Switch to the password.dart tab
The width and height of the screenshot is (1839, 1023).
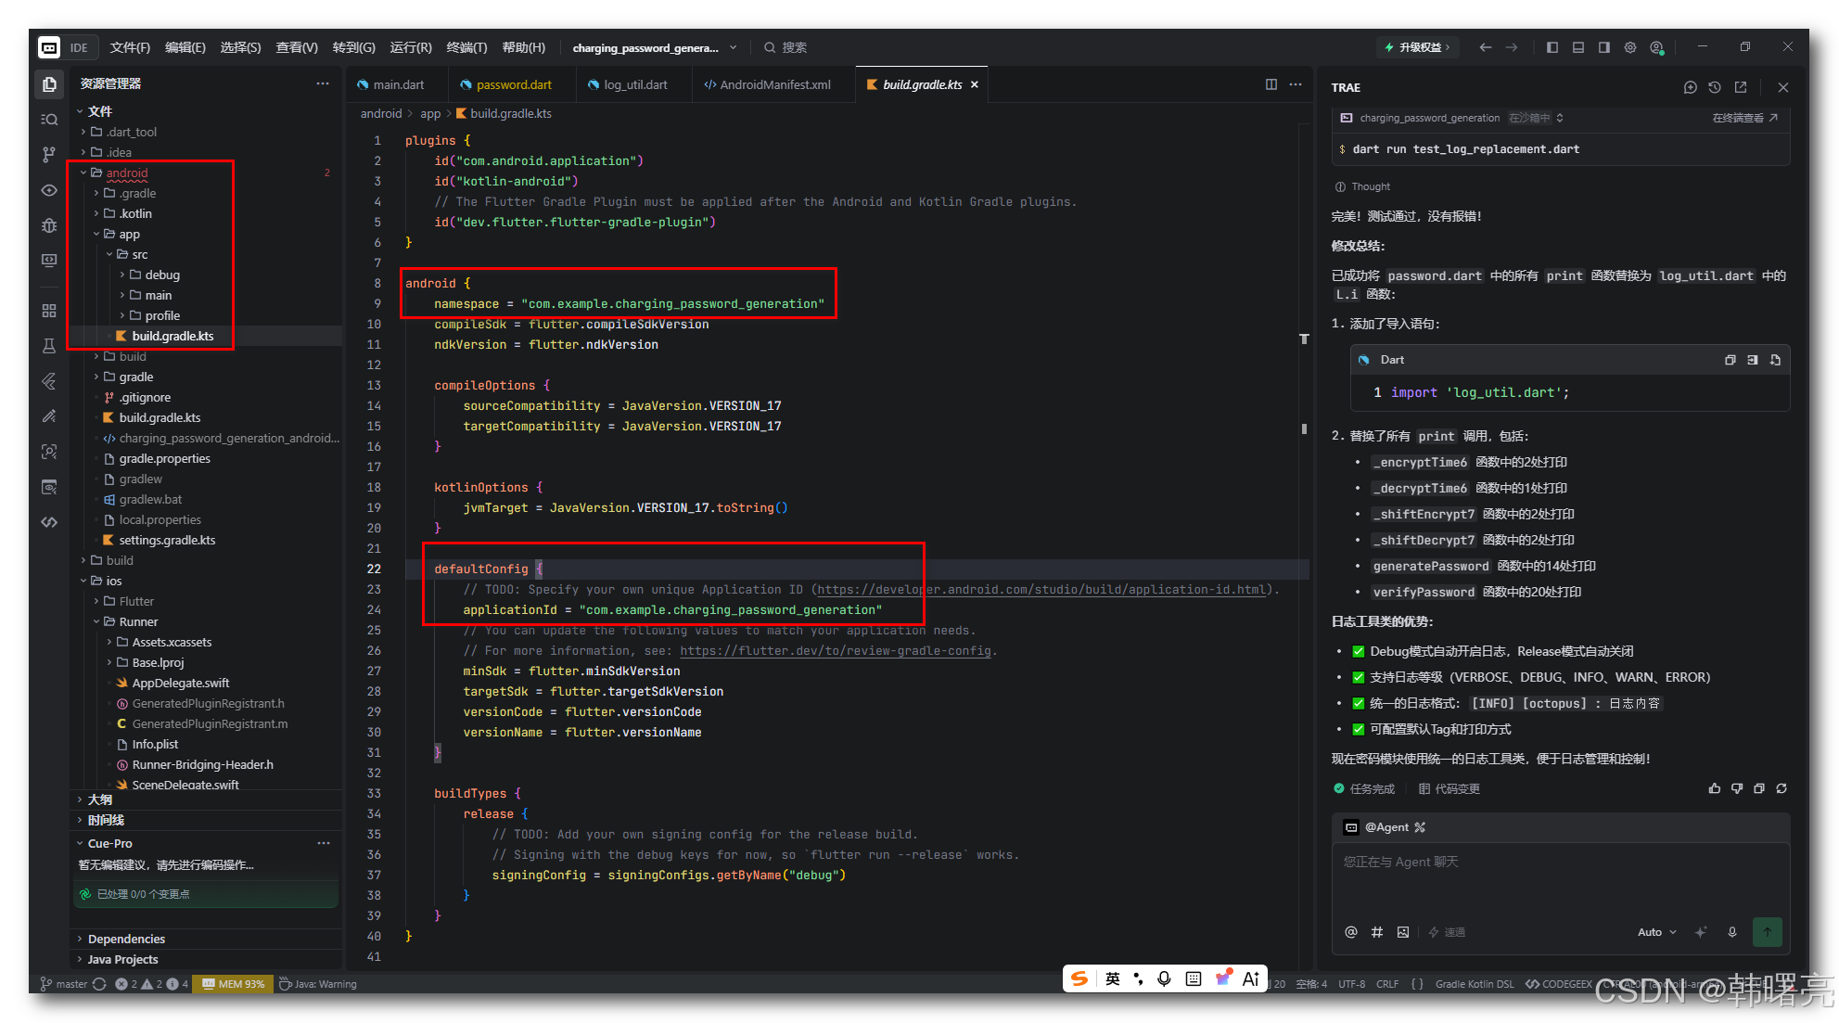tap(513, 84)
